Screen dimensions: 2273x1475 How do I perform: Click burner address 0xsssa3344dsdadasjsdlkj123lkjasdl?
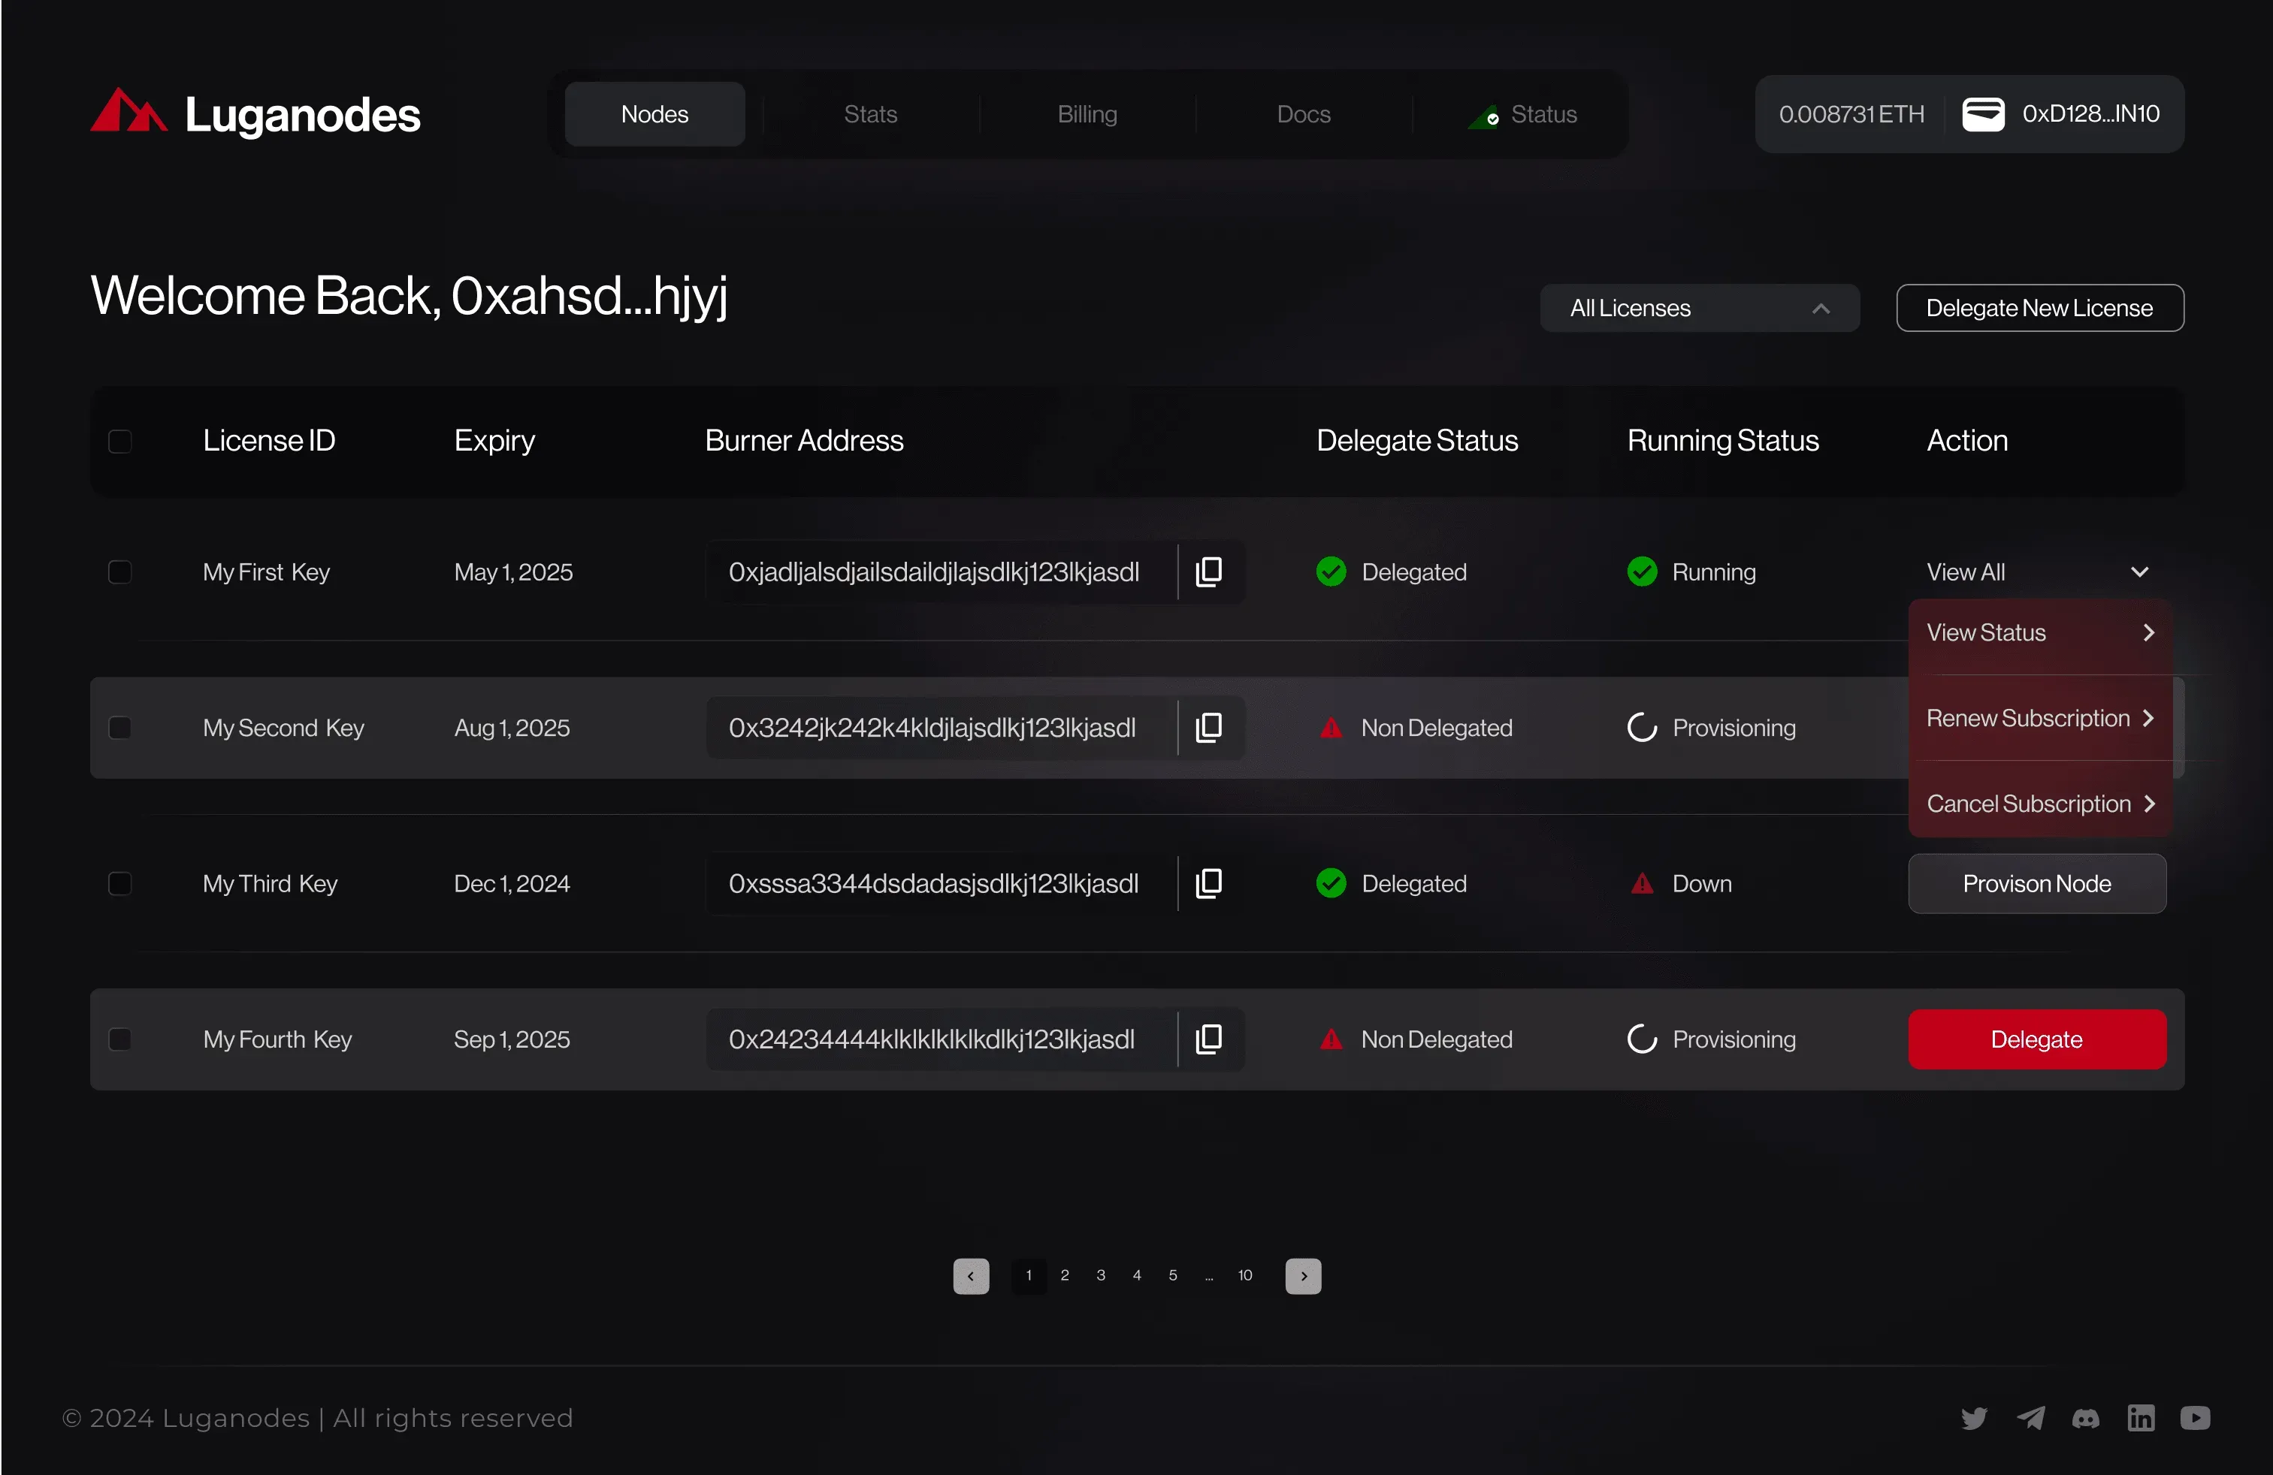[x=934, y=883]
